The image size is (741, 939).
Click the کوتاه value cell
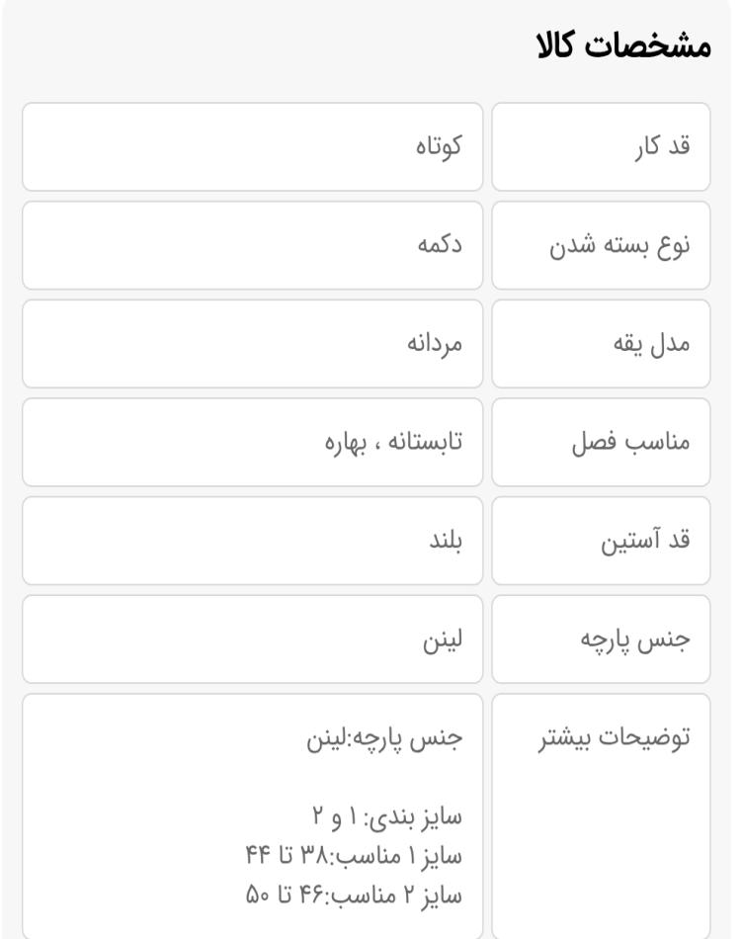point(253,146)
